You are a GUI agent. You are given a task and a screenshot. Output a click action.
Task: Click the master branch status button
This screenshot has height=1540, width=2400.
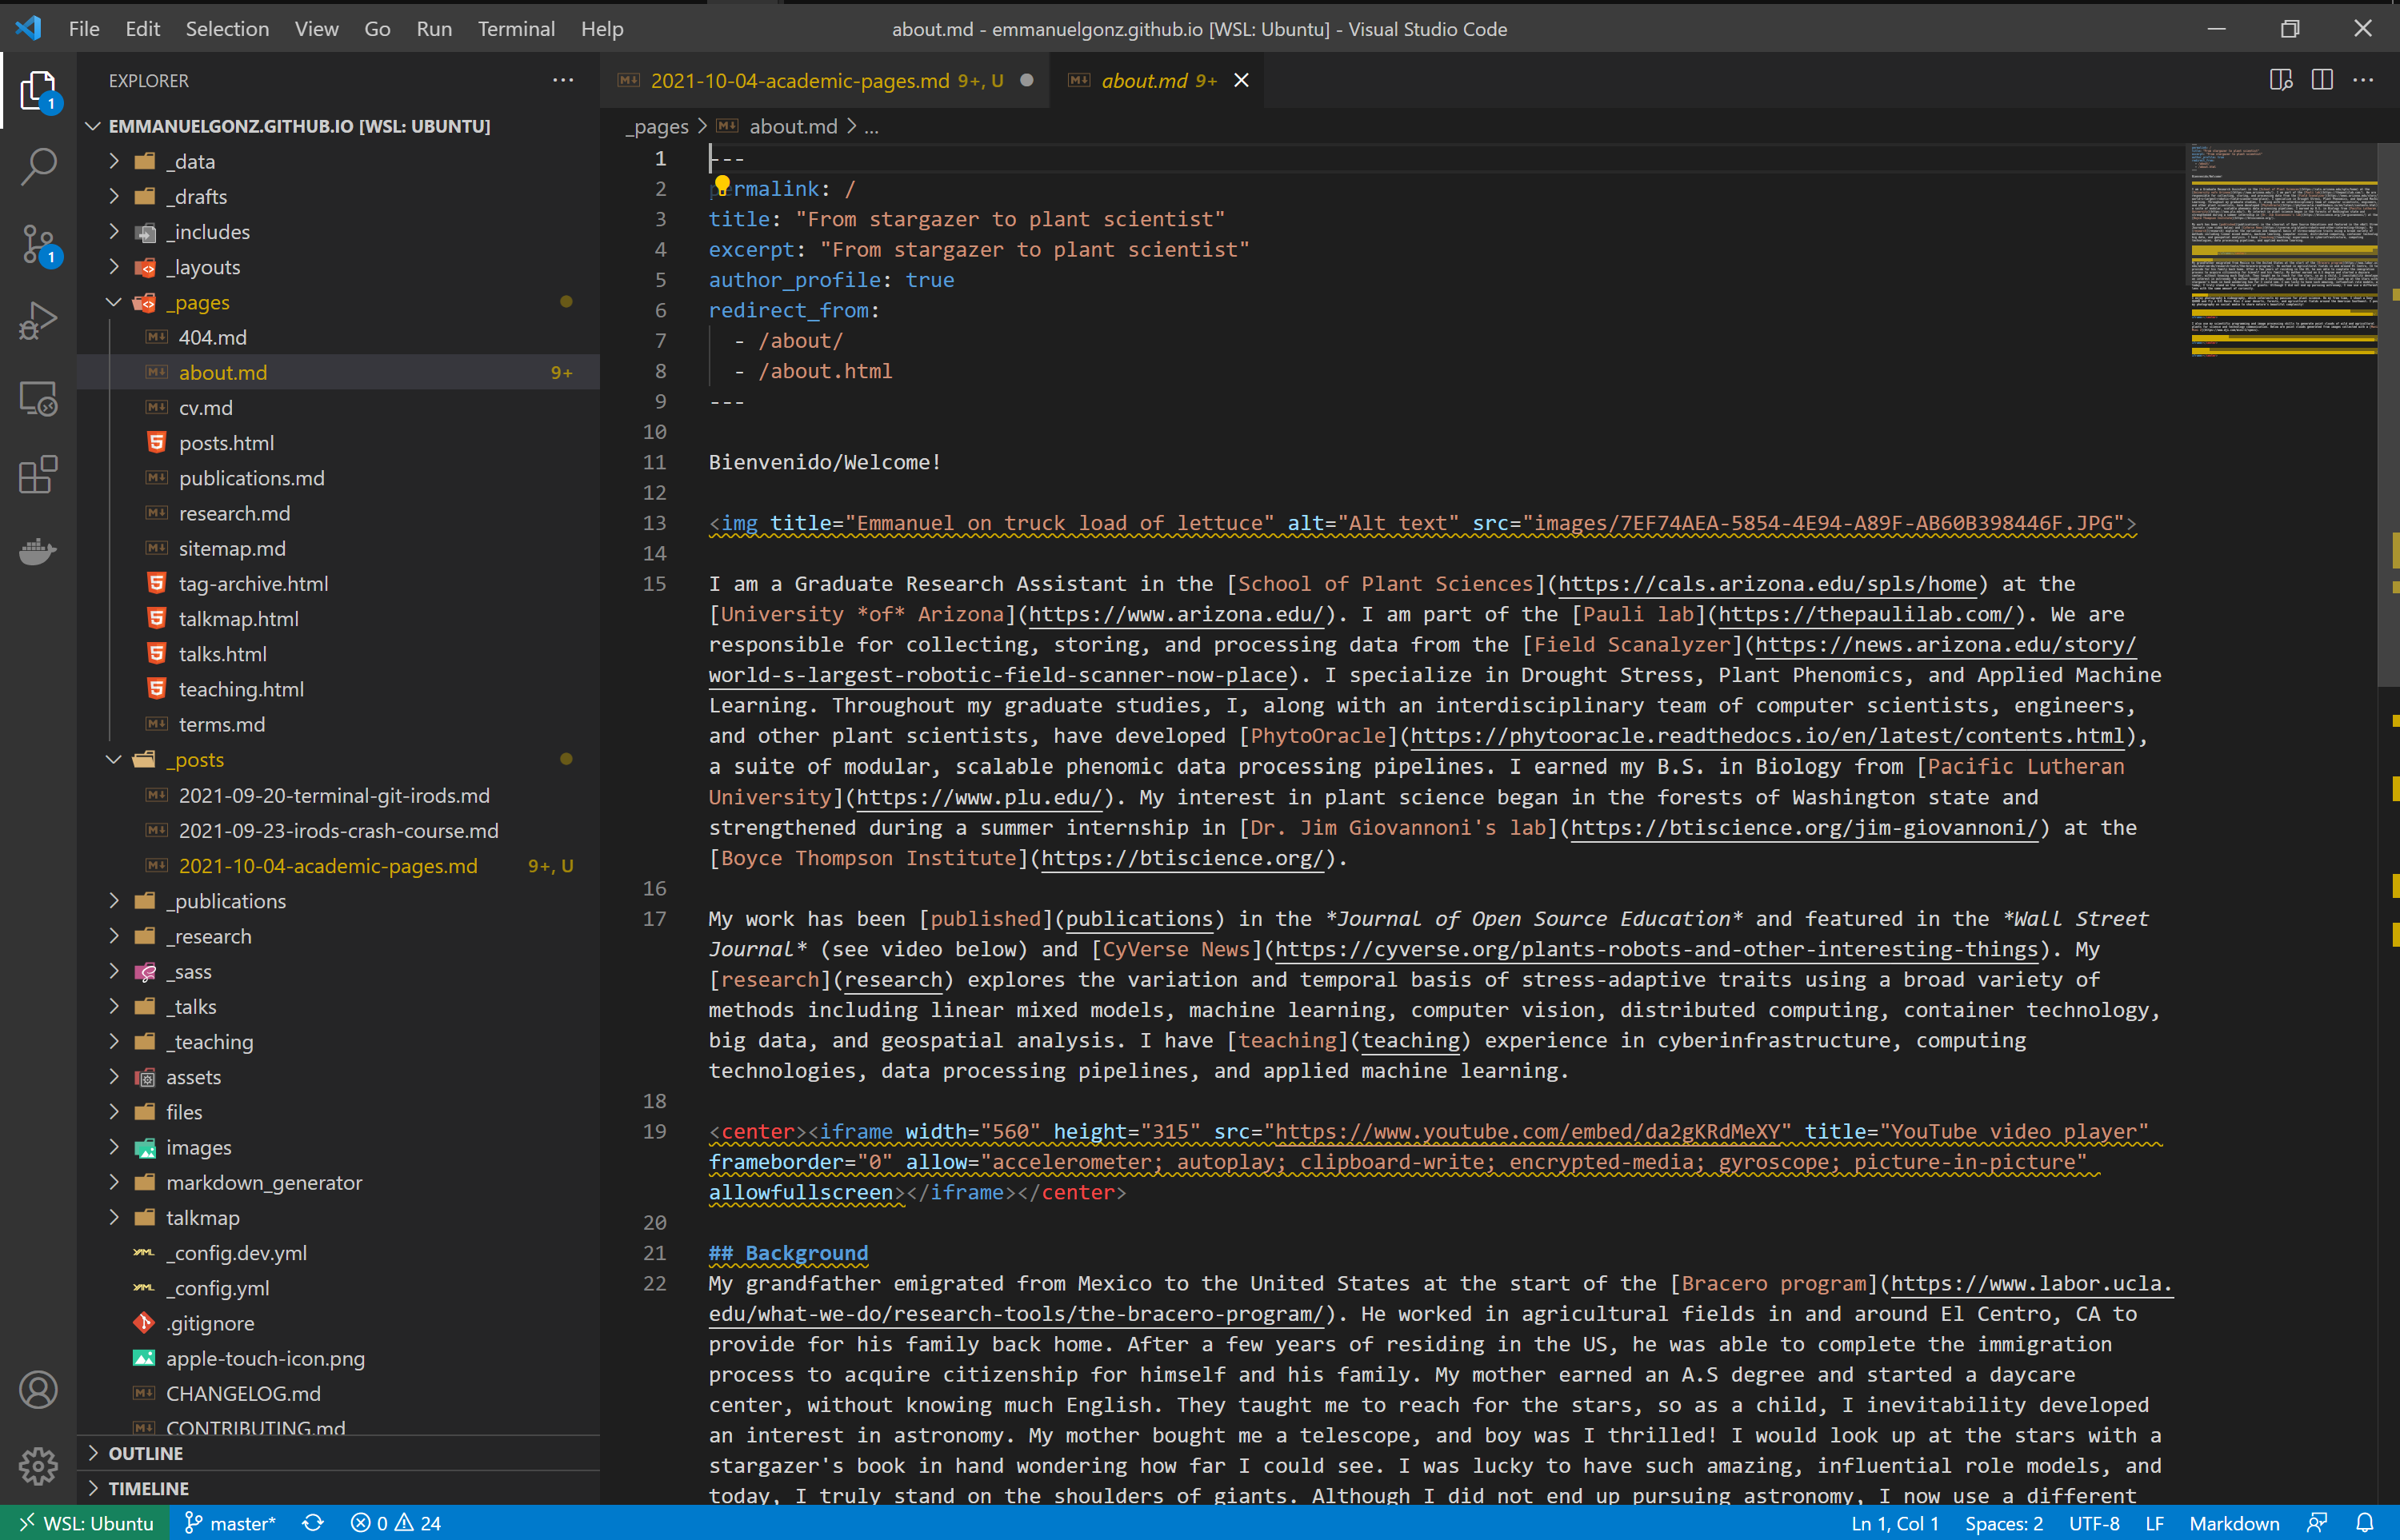coord(230,1523)
